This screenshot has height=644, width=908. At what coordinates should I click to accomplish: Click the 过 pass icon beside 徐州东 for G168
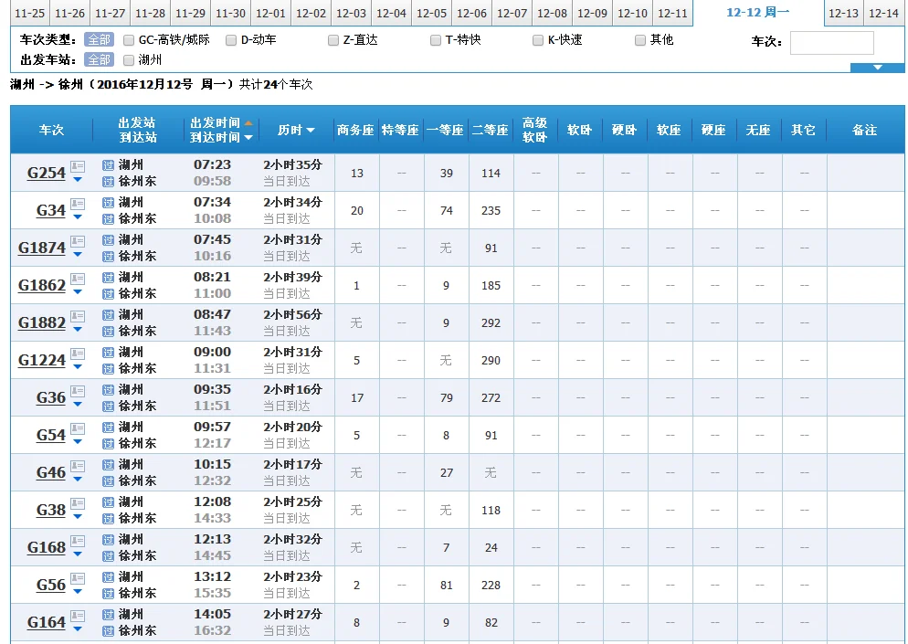coord(108,555)
